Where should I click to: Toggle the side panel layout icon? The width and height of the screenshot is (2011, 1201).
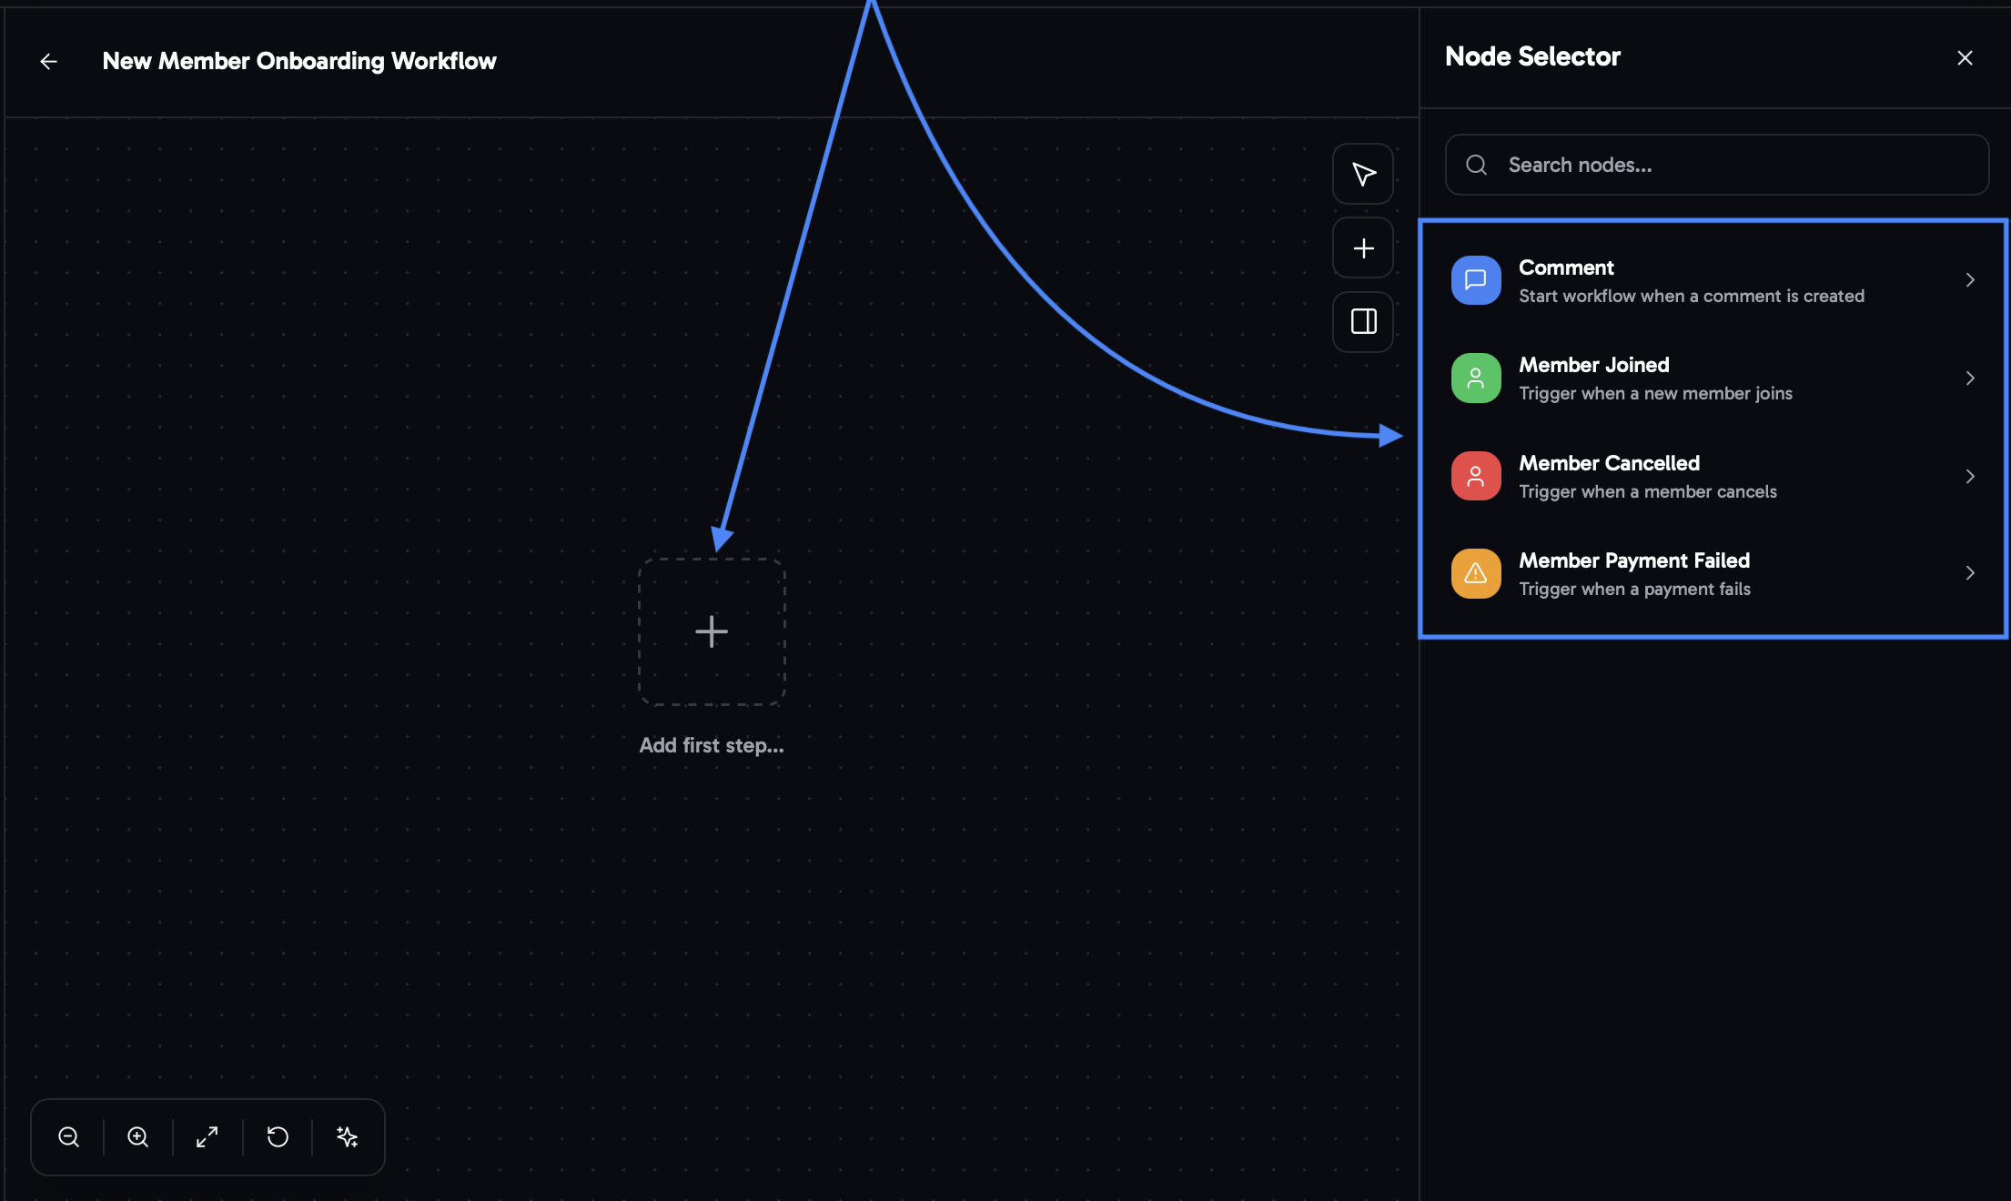click(1362, 321)
